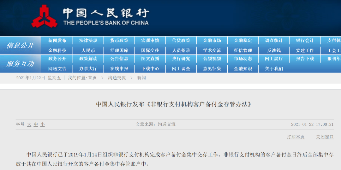Open the 下载中心 page
Image resolution: width=341 pixels, height=170 pixels.
tap(150, 69)
